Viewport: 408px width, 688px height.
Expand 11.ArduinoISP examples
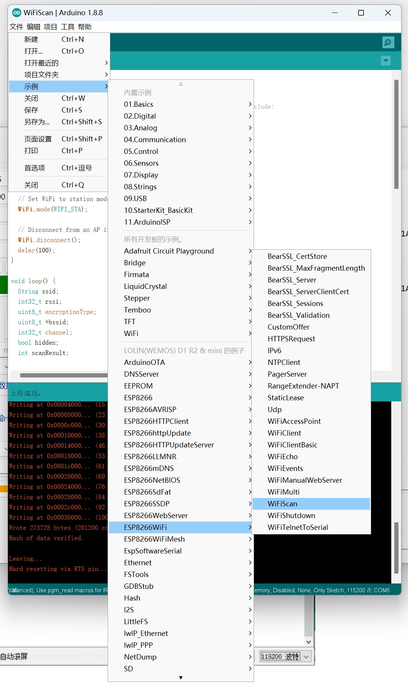[181, 222]
